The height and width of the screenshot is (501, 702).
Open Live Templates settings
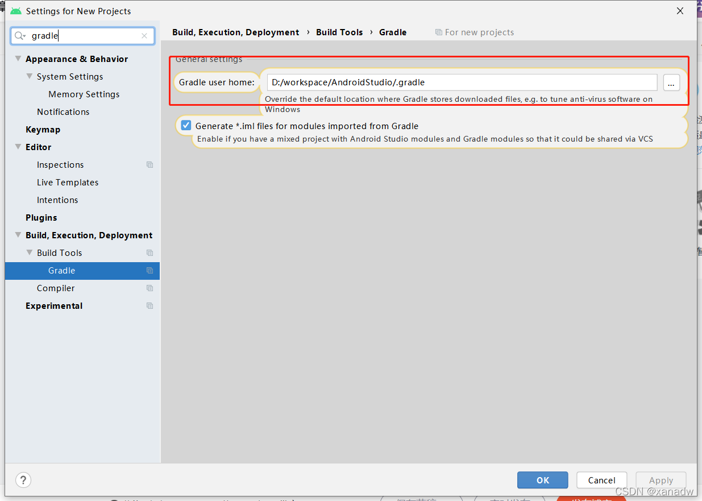tap(68, 183)
